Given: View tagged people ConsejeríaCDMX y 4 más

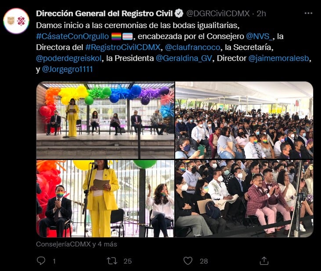Looking at the screenshot, I should click(x=76, y=244).
